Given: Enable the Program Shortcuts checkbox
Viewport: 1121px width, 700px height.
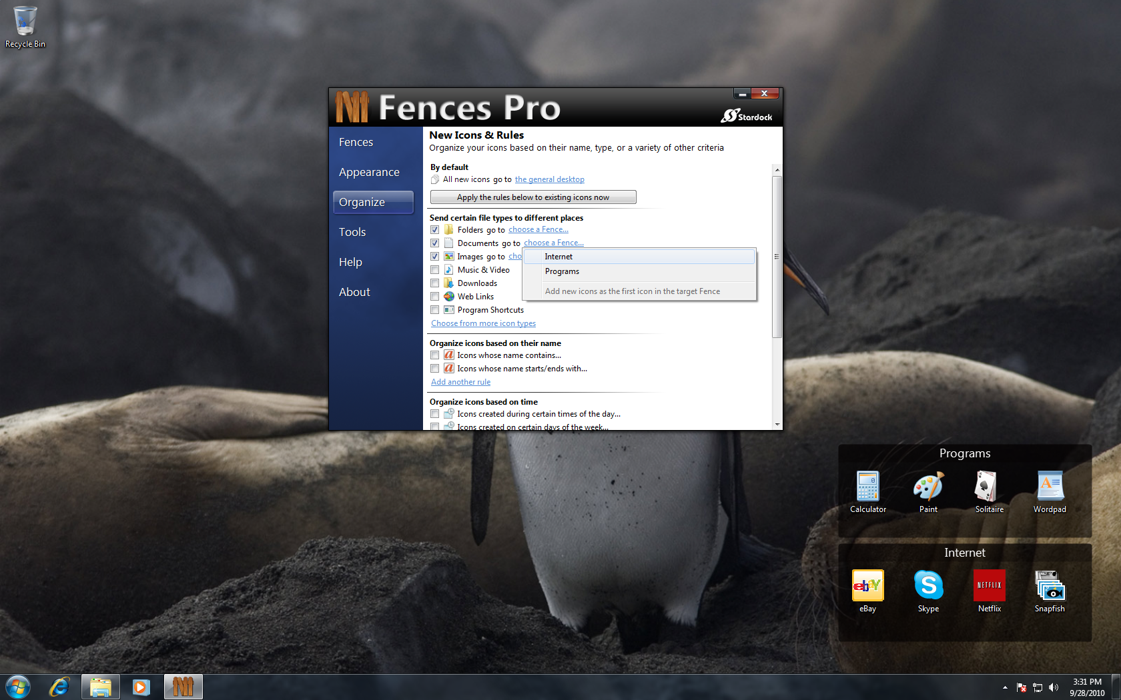Looking at the screenshot, I should point(435,310).
